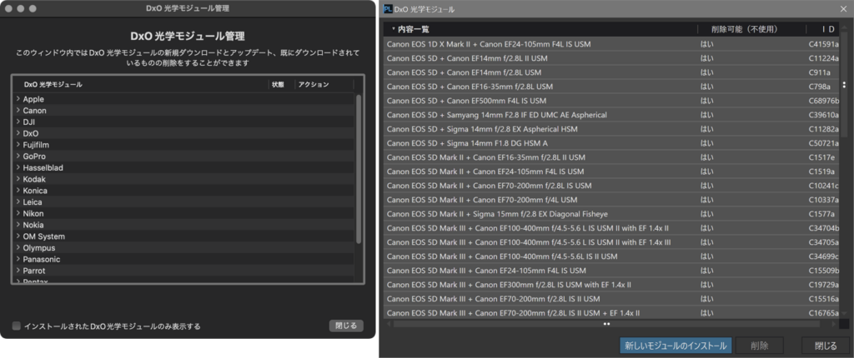Click scroll-left arrow on horizontal scrollbar
The image size is (854, 358).
[388, 324]
